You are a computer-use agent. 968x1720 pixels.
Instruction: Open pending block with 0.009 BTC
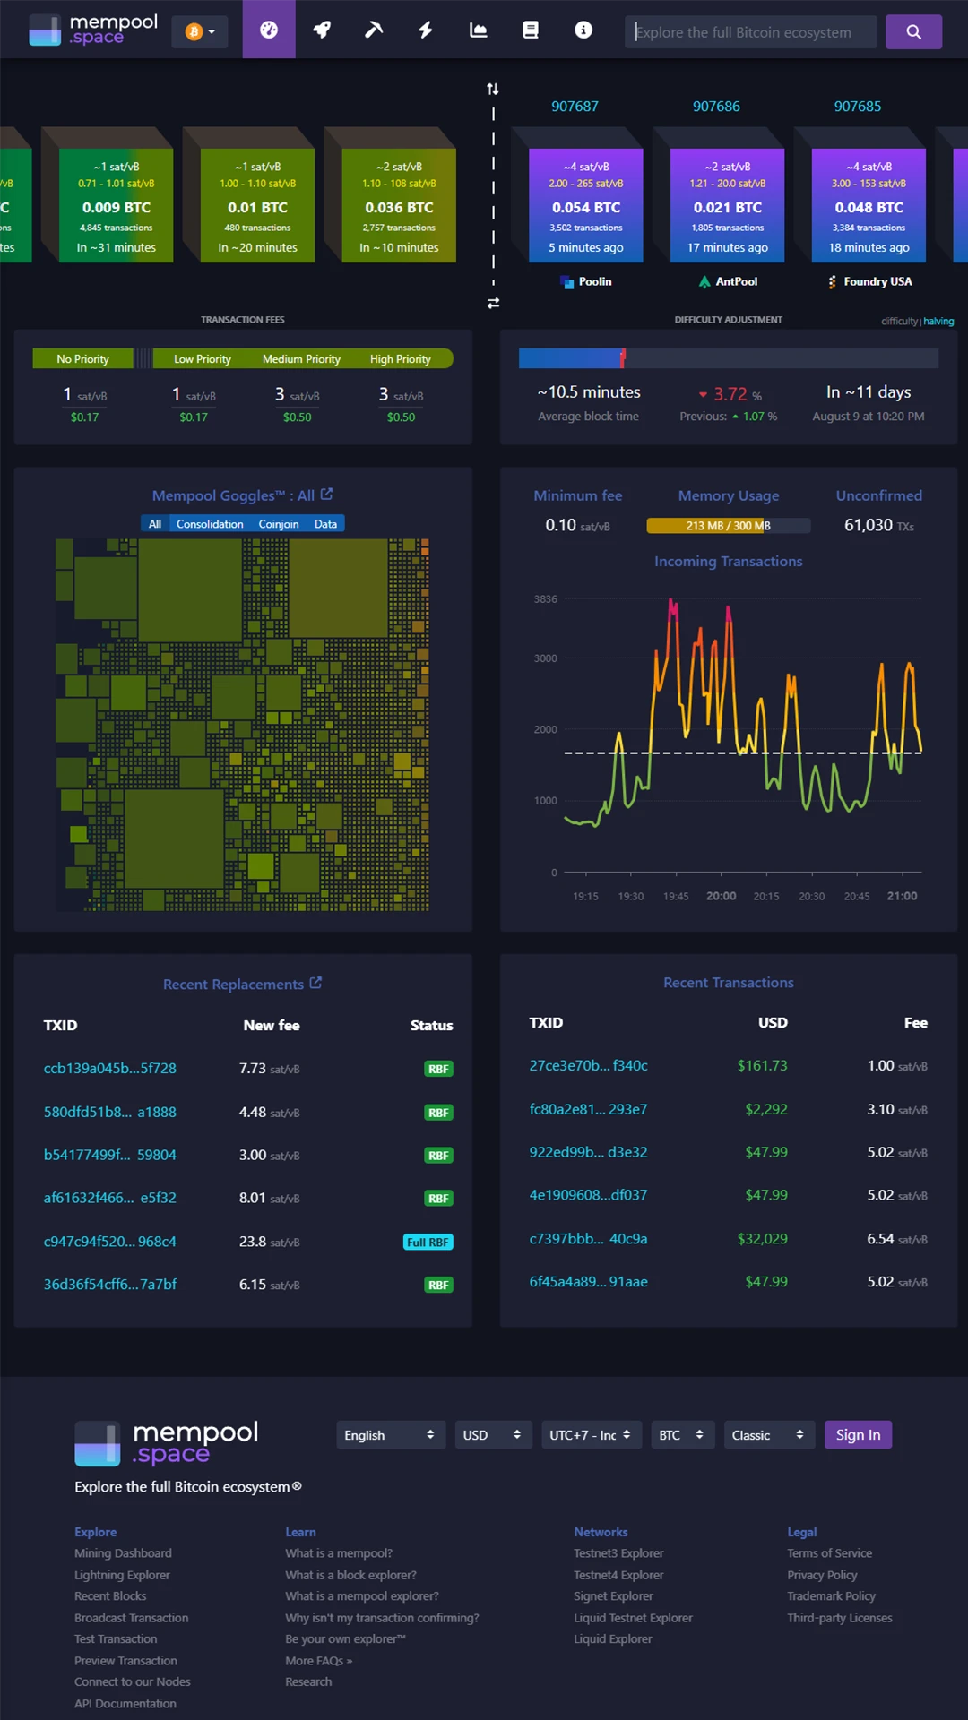[x=117, y=205]
